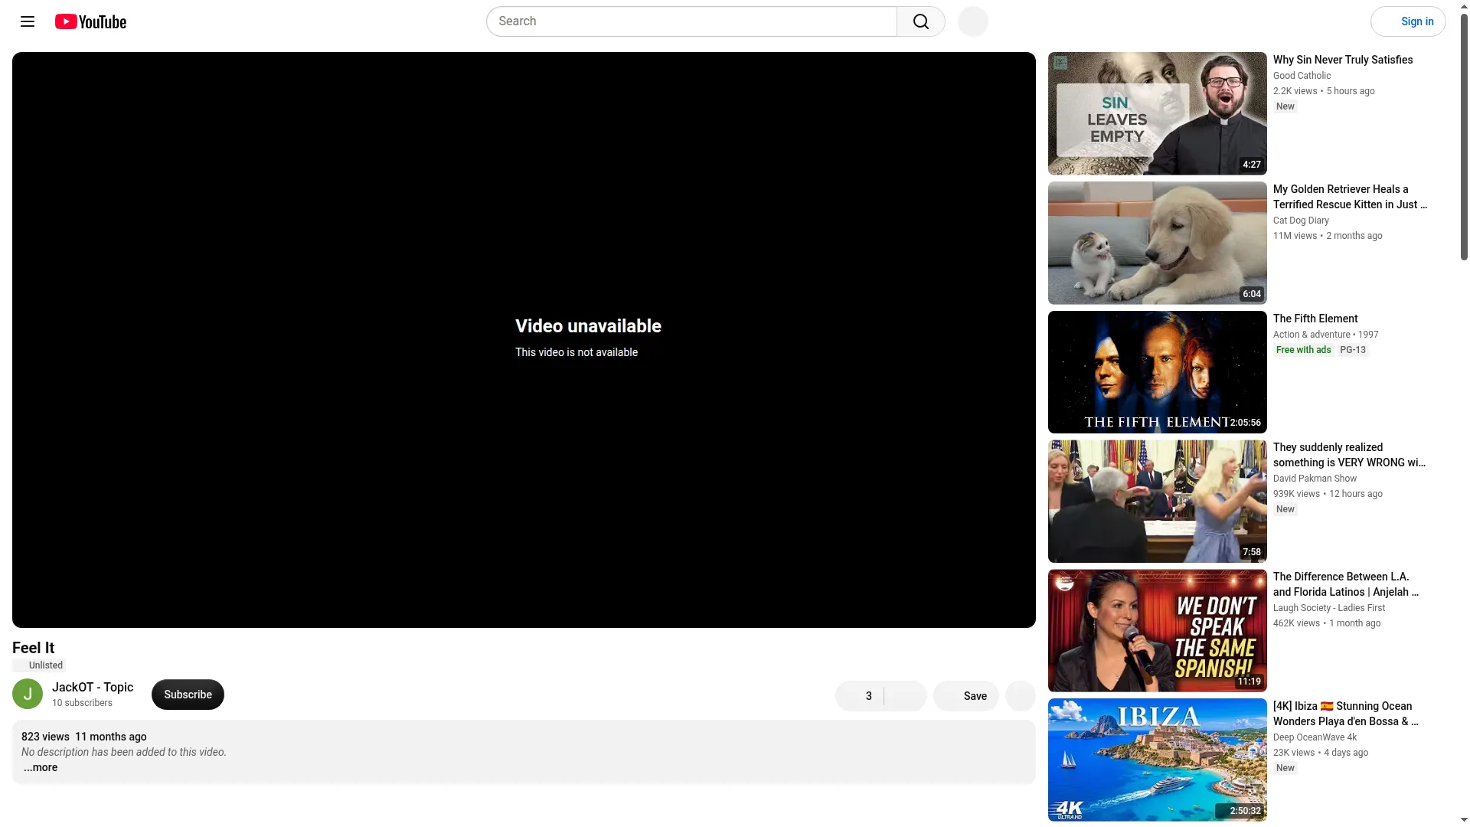The height and width of the screenshot is (827, 1470).
Task: Open 'Why Sin Never Truly Satisfies' title
Action: (x=1343, y=60)
